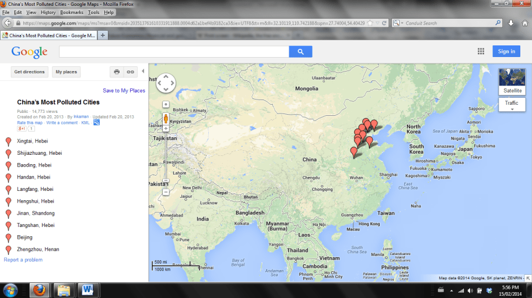Click the reload page icon in address bar

click(x=384, y=23)
